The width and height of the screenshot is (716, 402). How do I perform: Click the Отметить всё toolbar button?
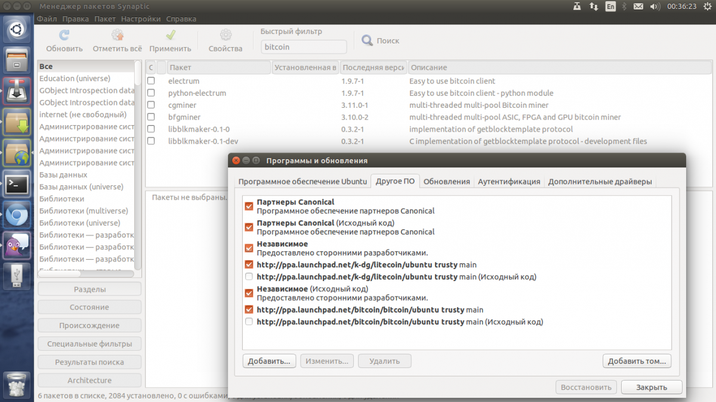coord(118,41)
